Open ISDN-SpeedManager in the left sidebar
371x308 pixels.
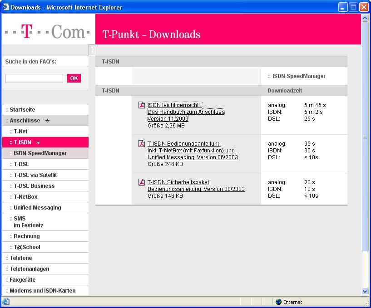click(x=45, y=153)
